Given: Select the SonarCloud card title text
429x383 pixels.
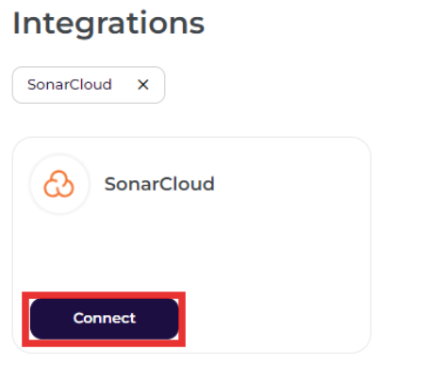Looking at the screenshot, I should click(159, 184).
